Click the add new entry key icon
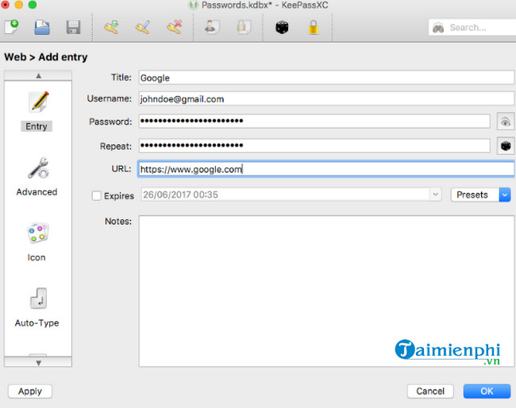516x408 pixels. tap(112, 28)
